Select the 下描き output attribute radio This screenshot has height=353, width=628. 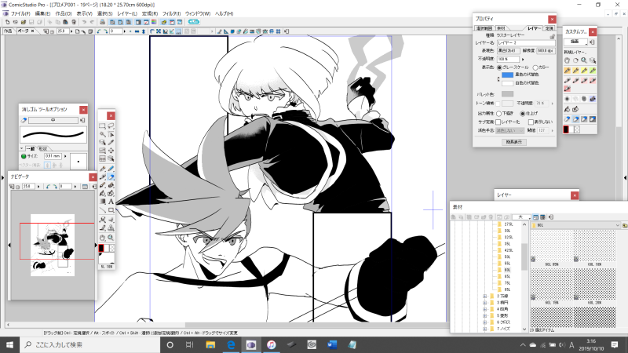click(498, 114)
